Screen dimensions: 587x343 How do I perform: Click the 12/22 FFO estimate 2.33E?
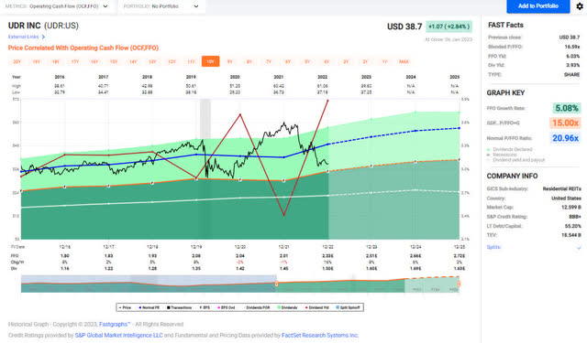point(328,256)
